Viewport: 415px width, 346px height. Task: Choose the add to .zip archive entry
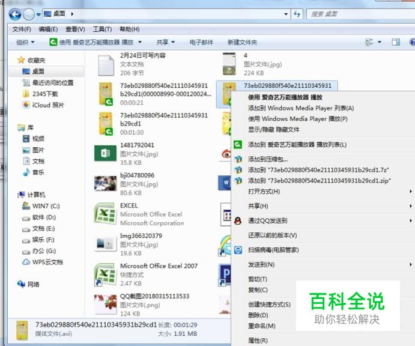point(320,181)
